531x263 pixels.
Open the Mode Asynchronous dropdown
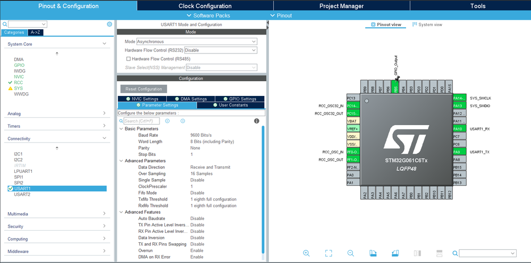click(197, 41)
